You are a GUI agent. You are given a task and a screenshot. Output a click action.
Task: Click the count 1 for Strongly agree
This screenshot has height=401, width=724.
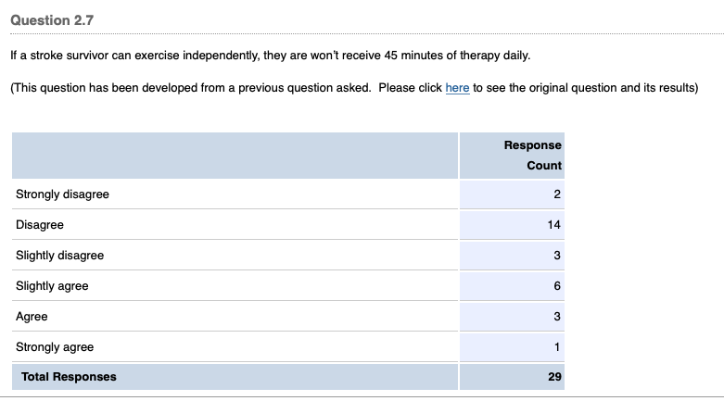tap(558, 347)
